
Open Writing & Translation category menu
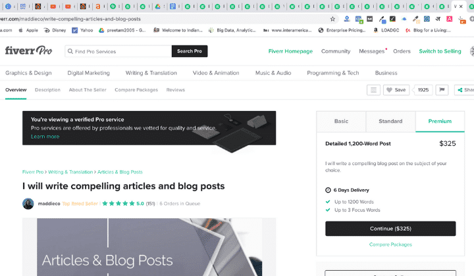151,73
